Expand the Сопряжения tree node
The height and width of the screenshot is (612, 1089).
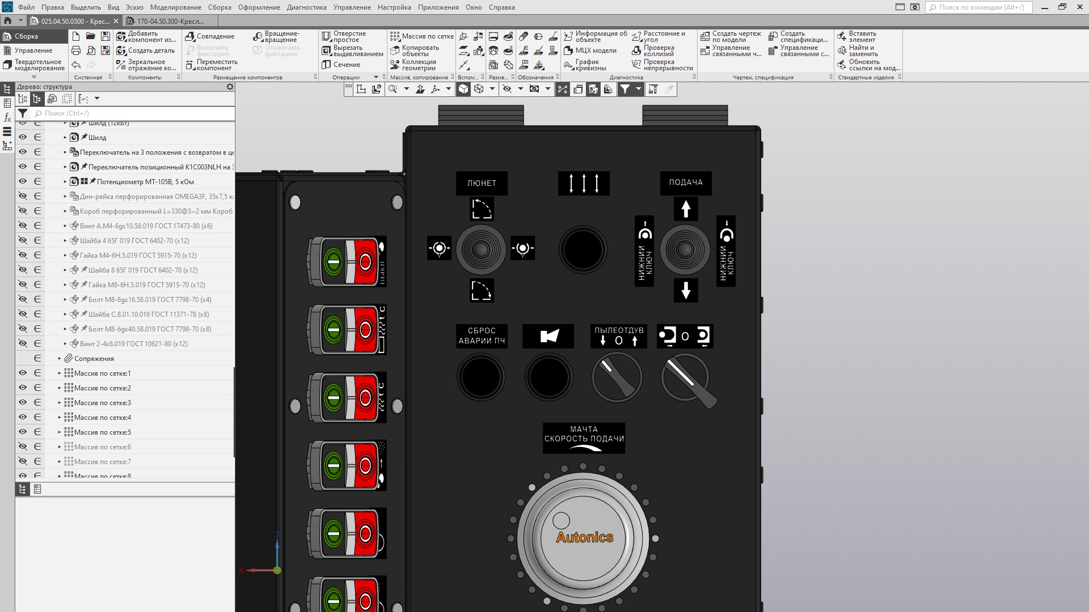pyautogui.click(x=60, y=358)
